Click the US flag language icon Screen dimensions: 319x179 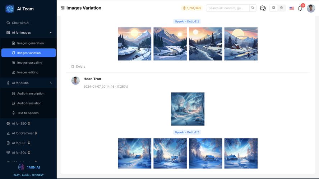point(292,8)
